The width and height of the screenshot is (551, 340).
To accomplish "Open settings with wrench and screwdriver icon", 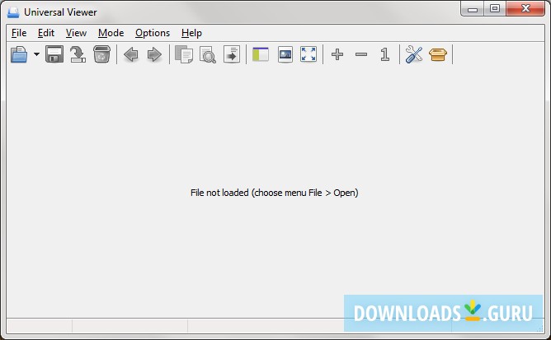I will pyautogui.click(x=414, y=54).
